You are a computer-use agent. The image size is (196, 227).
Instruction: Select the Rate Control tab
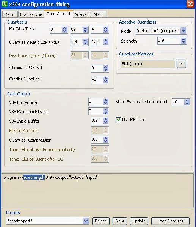coord(58,14)
